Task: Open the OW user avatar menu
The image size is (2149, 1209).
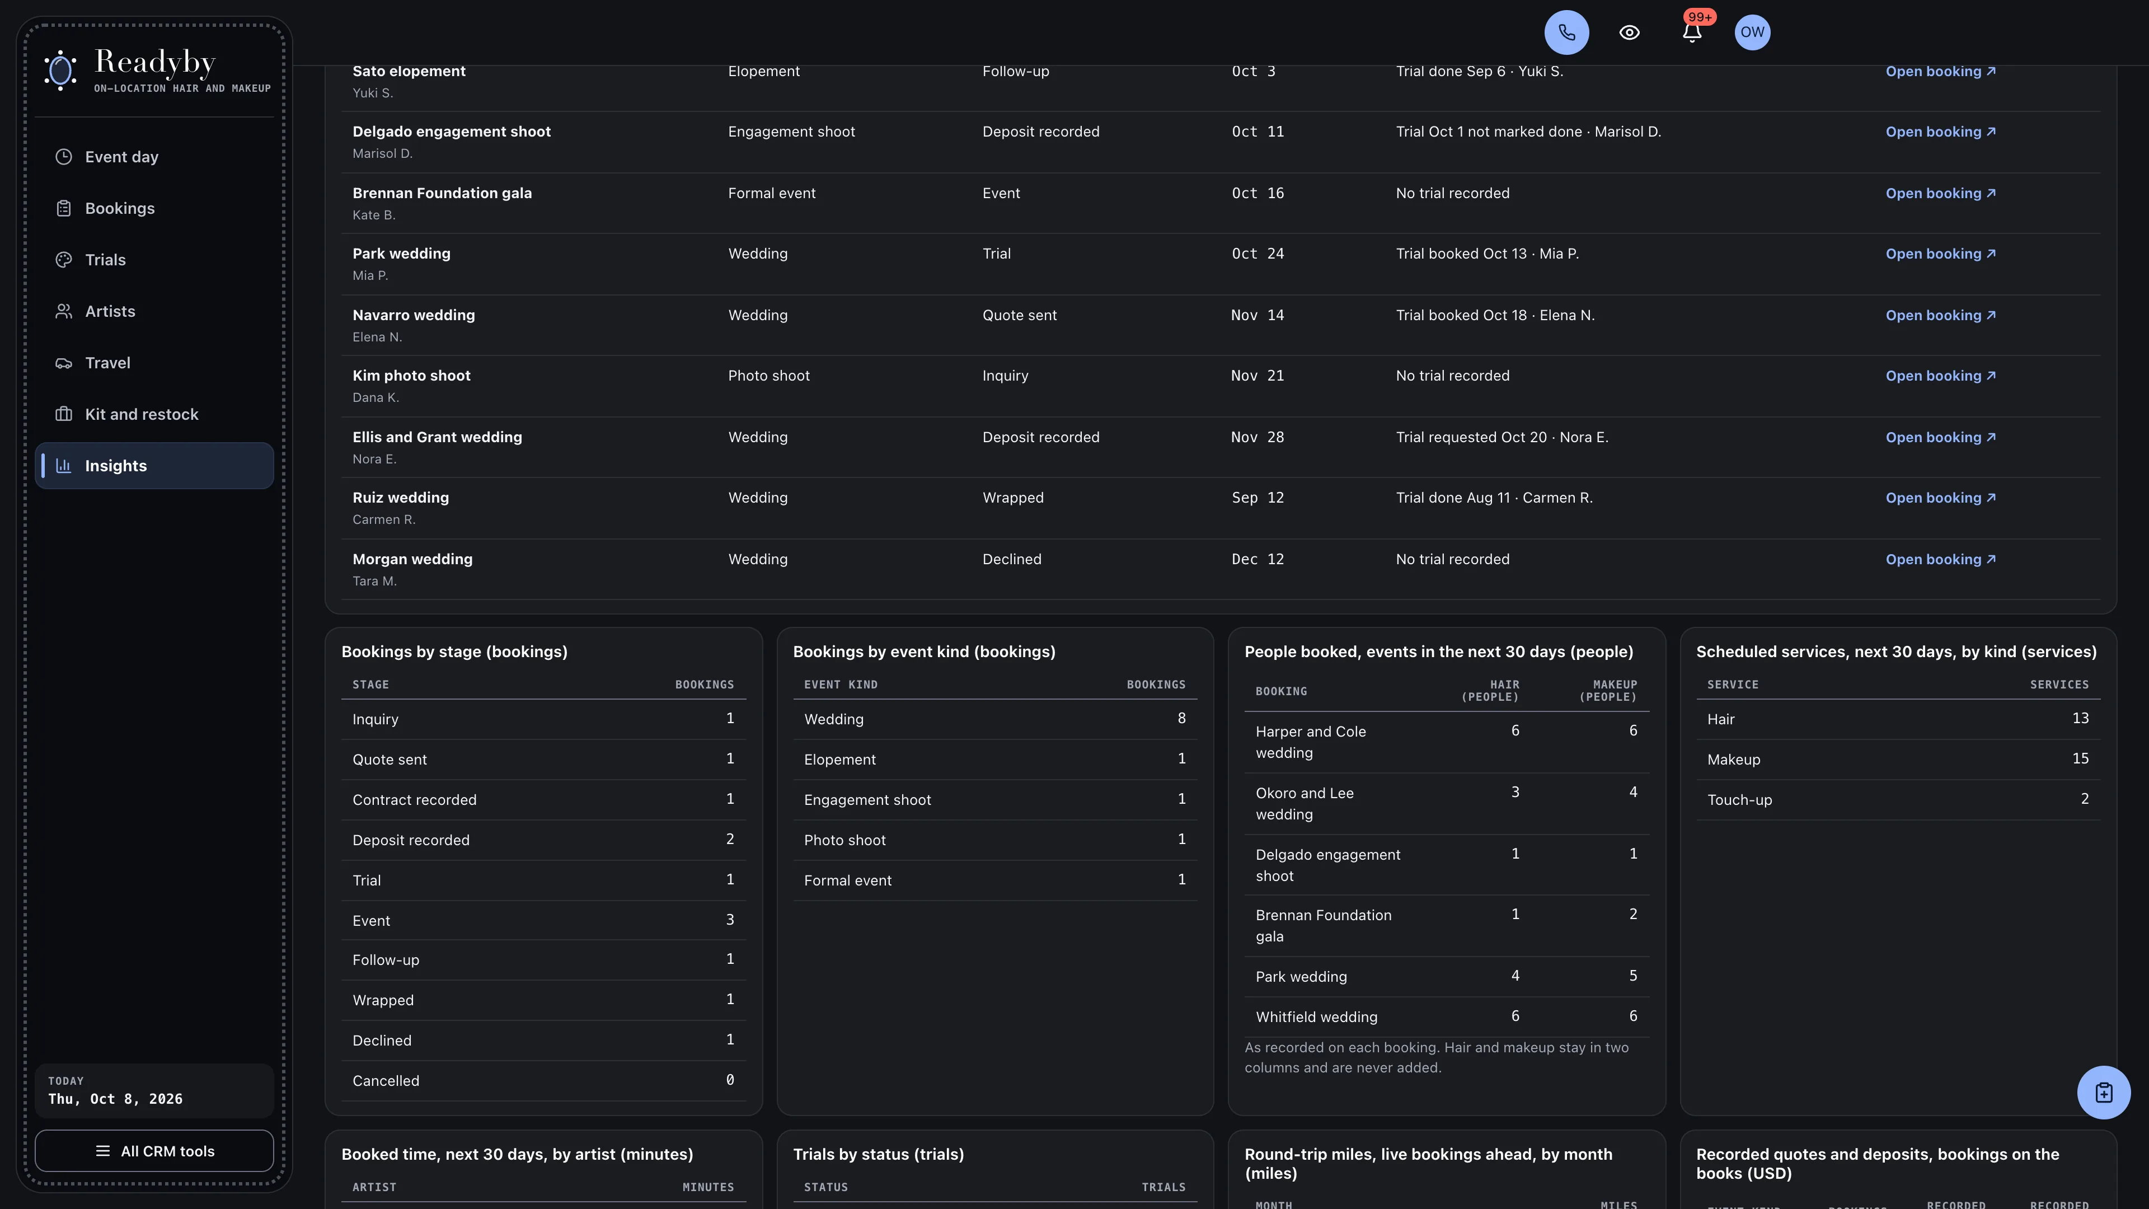Action: click(x=1752, y=32)
